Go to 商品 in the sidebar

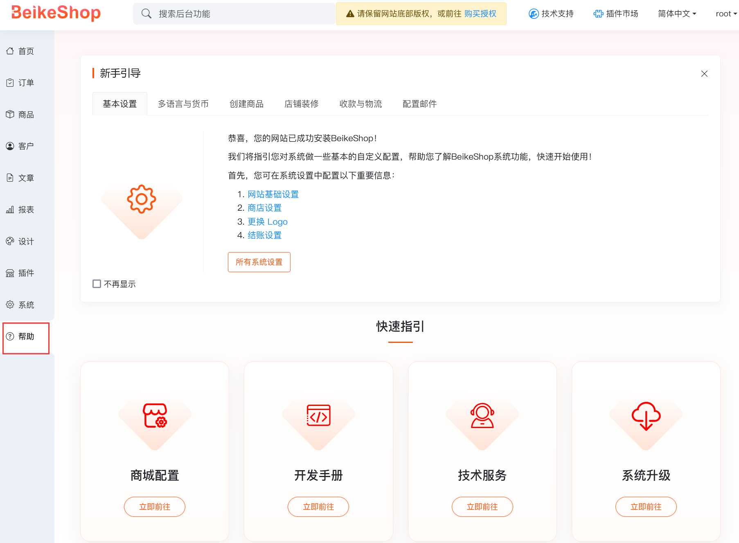pos(26,115)
